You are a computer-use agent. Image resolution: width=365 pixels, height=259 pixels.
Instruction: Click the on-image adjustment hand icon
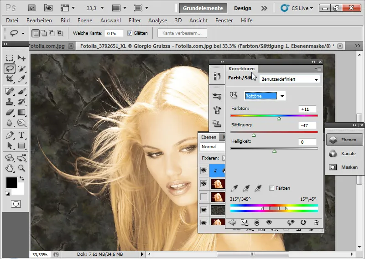pos(234,95)
